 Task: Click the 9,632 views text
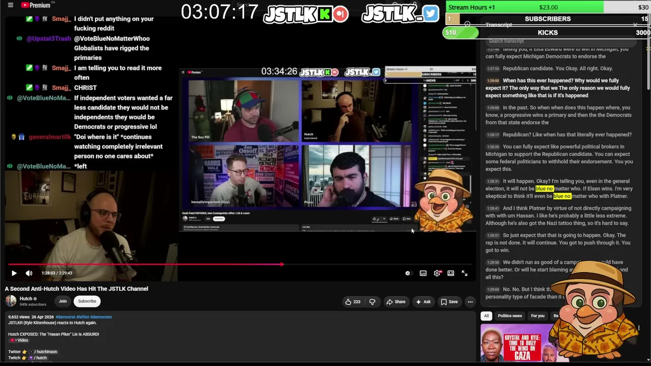pyautogui.click(x=18, y=317)
